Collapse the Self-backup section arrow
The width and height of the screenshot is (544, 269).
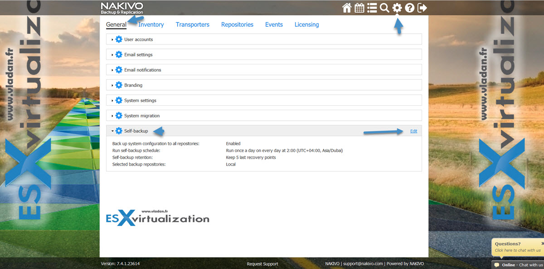(112, 131)
